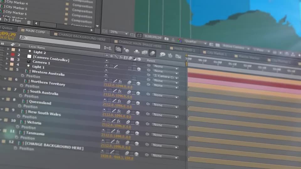Click the show channel RGB color icon

tap(180, 40)
